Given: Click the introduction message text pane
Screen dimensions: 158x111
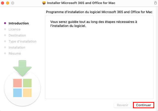Looking at the screenshot, I should point(99,57).
